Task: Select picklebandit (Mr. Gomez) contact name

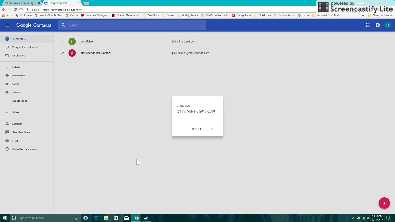Action: click(x=96, y=53)
